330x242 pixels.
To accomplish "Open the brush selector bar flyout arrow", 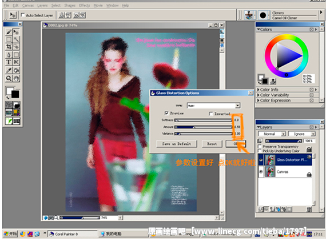I will pyautogui.click(x=321, y=13).
